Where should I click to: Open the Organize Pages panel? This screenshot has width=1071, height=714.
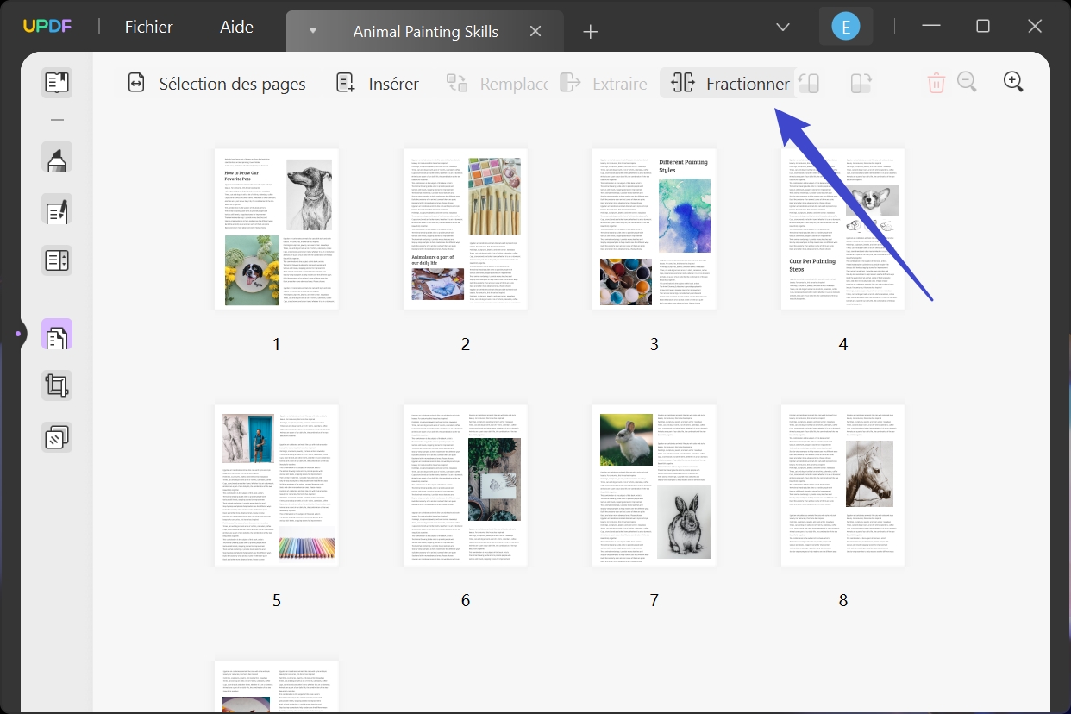pos(56,334)
